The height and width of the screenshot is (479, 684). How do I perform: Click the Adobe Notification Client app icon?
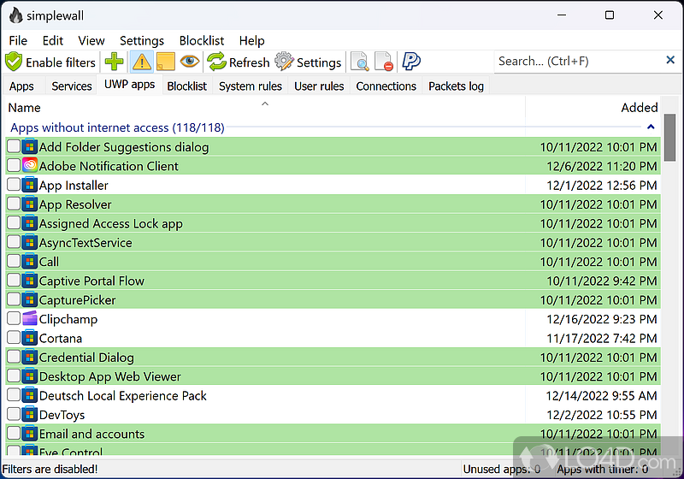click(30, 165)
